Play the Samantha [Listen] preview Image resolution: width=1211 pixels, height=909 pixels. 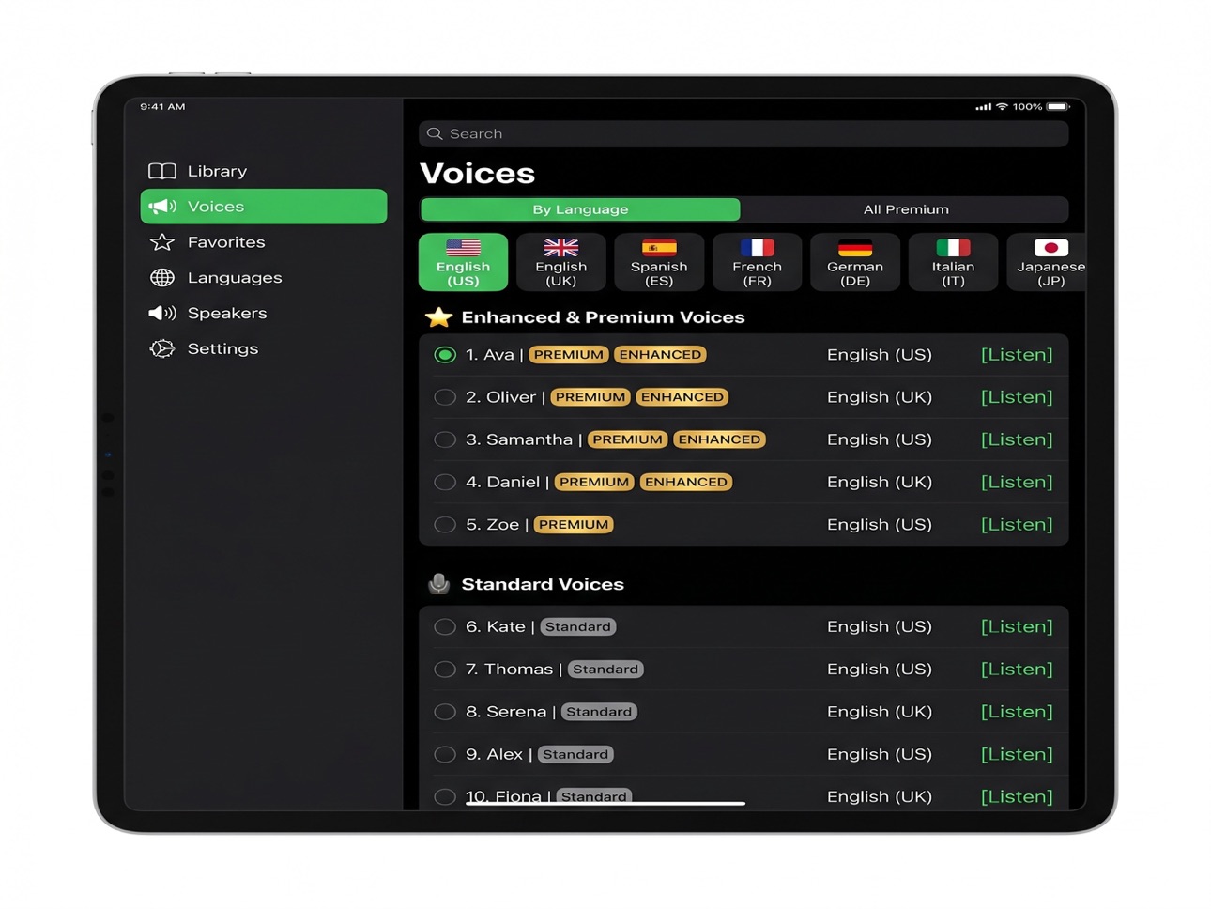click(1017, 439)
